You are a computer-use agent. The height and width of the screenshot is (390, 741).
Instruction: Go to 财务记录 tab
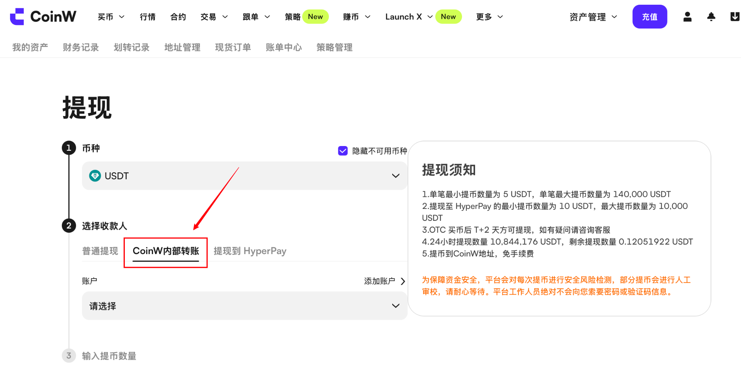coord(81,47)
